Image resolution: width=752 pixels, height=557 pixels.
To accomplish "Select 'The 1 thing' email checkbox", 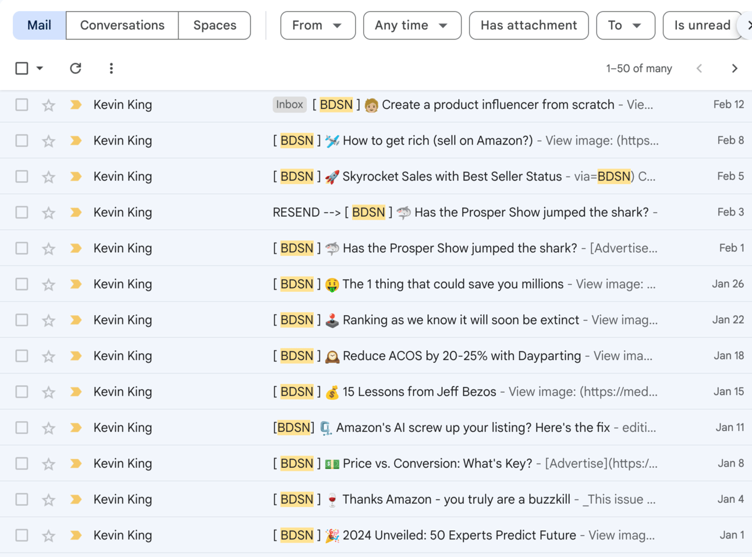I will point(22,284).
